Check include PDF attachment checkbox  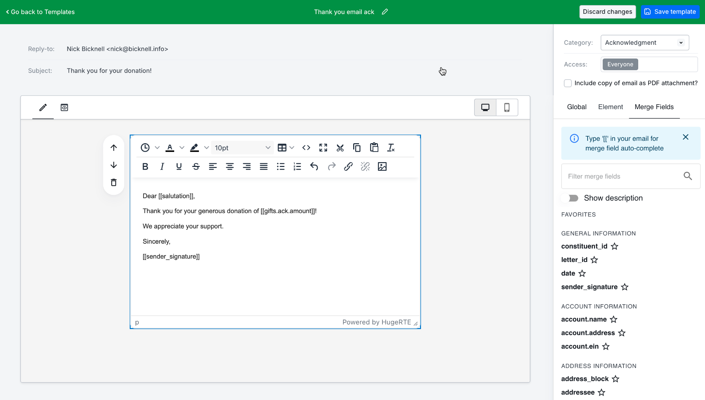[x=568, y=83]
